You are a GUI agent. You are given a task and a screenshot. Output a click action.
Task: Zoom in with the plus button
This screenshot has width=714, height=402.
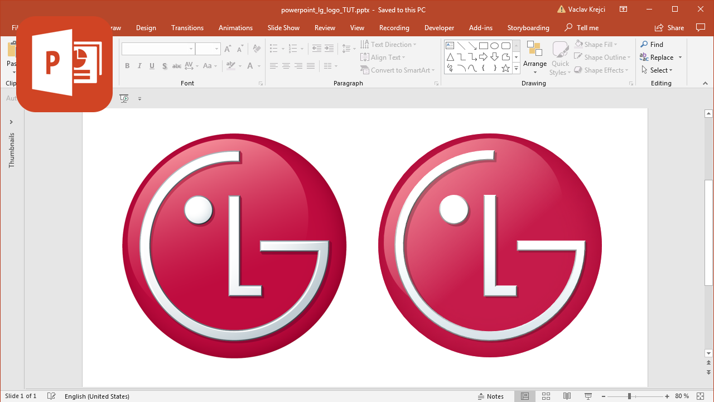667,396
